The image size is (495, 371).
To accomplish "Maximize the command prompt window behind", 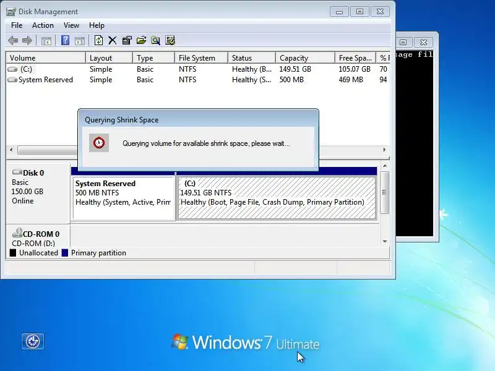I will click(403, 42).
